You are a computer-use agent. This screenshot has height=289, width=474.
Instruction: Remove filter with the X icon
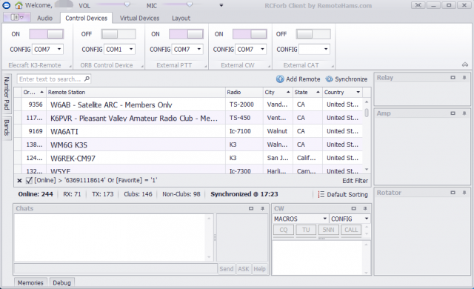point(20,181)
